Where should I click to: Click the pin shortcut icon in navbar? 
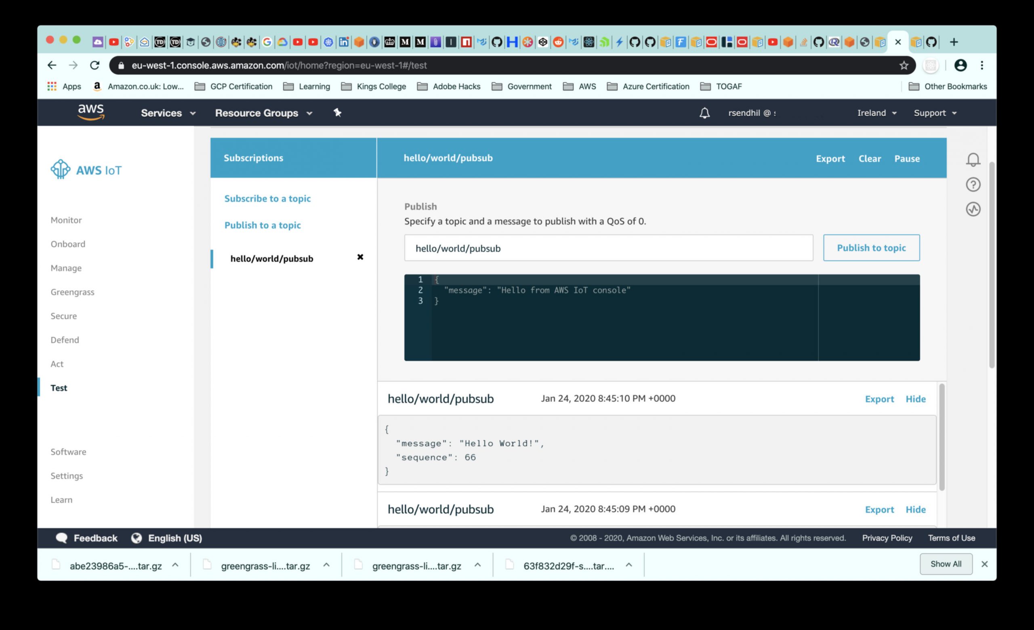(x=337, y=112)
